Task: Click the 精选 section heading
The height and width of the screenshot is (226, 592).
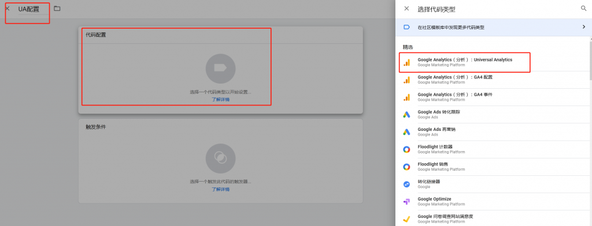Action: tap(408, 47)
